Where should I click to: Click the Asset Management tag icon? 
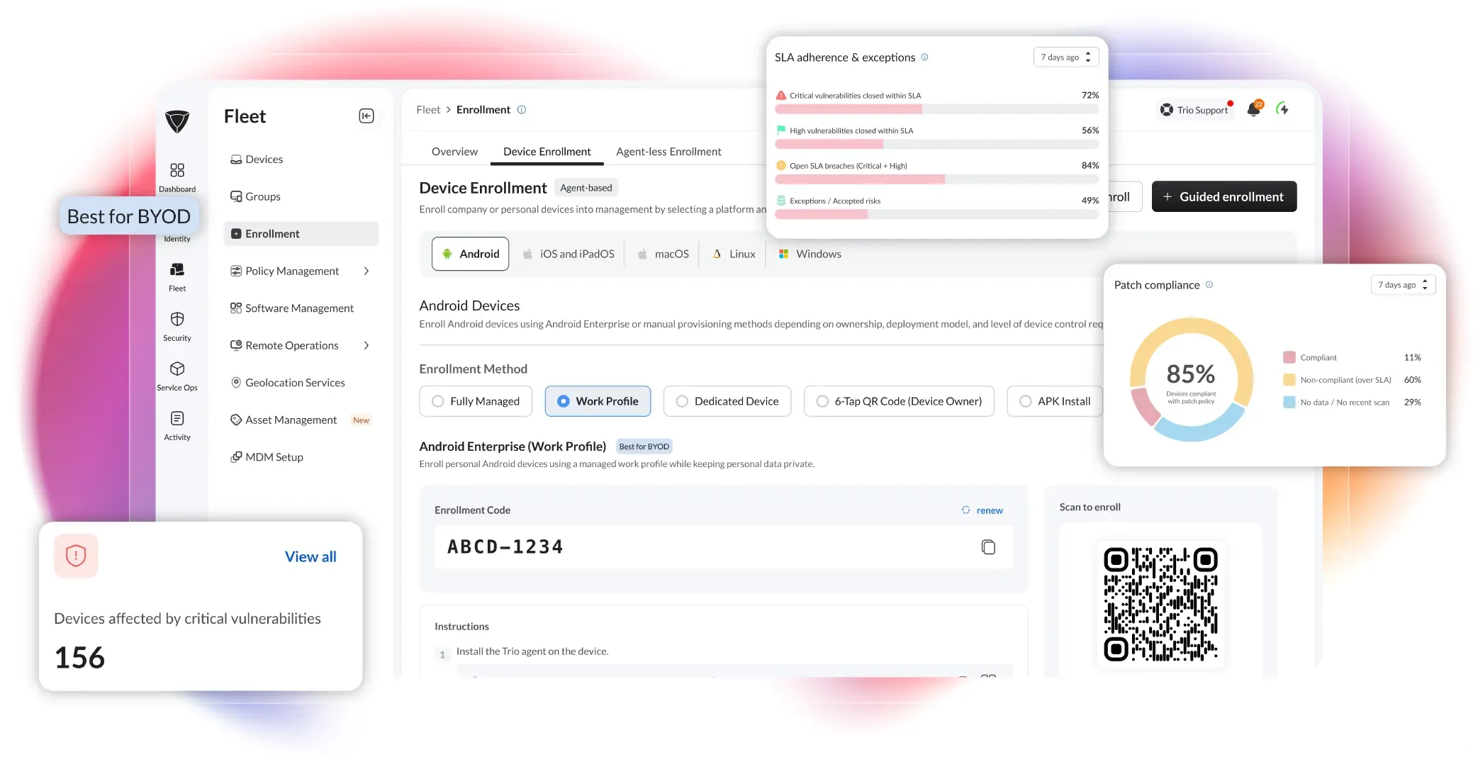tap(236, 420)
